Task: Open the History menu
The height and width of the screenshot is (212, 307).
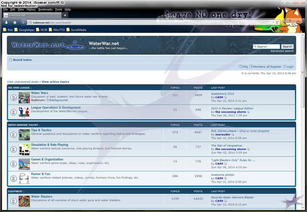Action: 31,9
